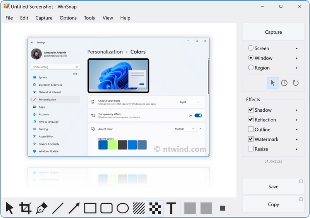
Task: Open the Tools menu
Action: (x=90, y=18)
